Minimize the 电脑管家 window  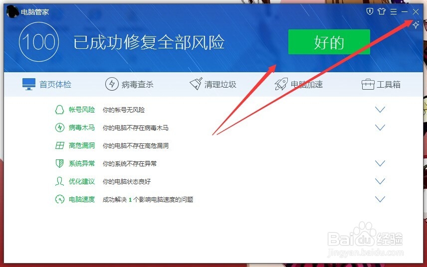tap(405, 11)
